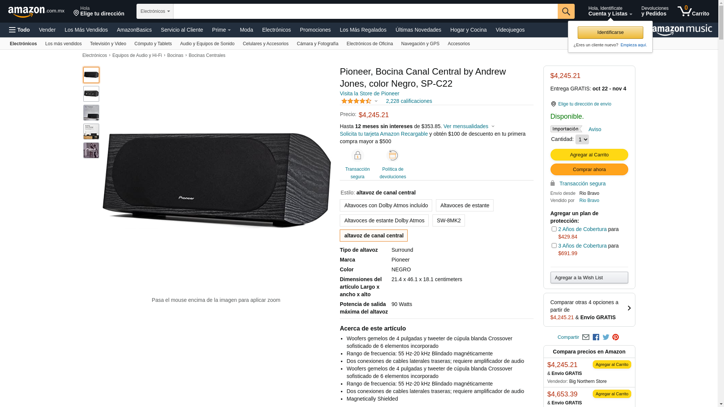The height and width of the screenshot is (407, 724).
Task: Click the Amazon.com.mx logo
Action: click(x=36, y=12)
